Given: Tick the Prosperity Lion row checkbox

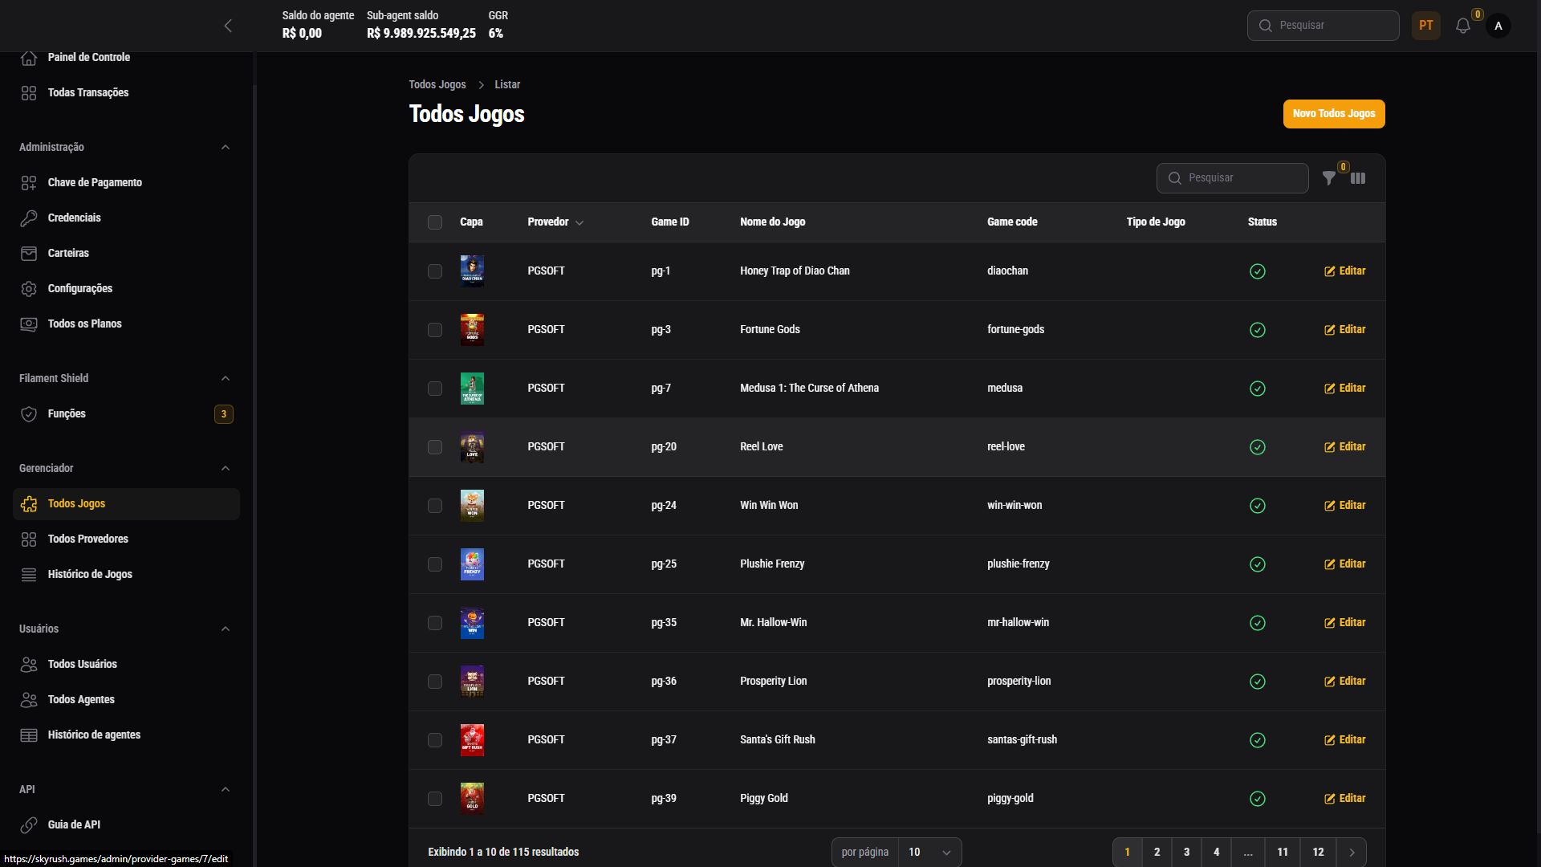Looking at the screenshot, I should pos(435,682).
